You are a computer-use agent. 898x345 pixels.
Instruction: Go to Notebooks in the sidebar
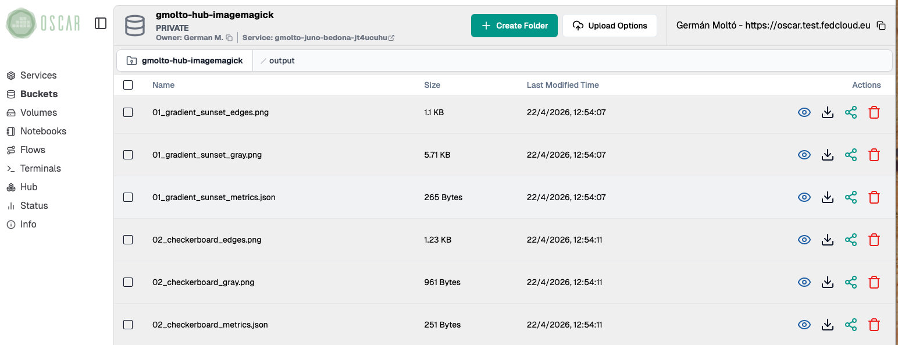tap(43, 131)
